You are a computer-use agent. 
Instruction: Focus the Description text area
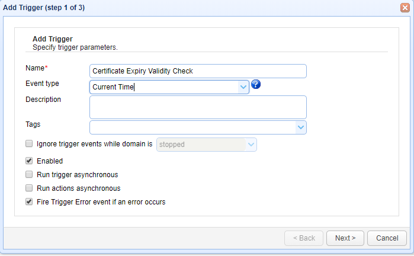[198, 107]
